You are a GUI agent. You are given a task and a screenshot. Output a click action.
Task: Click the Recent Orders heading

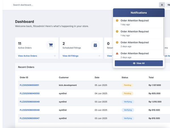click(26, 67)
